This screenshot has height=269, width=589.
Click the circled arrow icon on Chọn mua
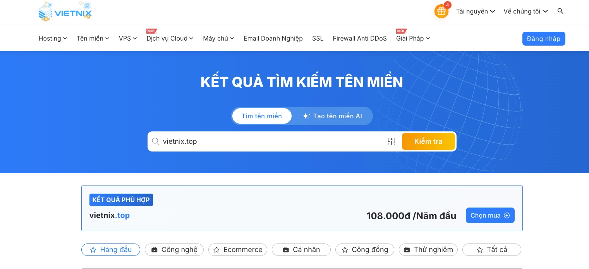(507, 215)
